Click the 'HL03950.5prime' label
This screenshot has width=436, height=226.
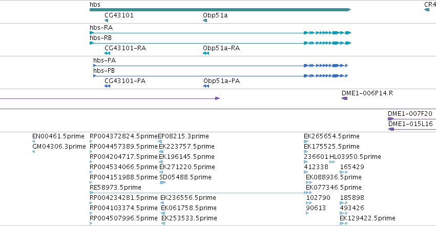point(355,157)
